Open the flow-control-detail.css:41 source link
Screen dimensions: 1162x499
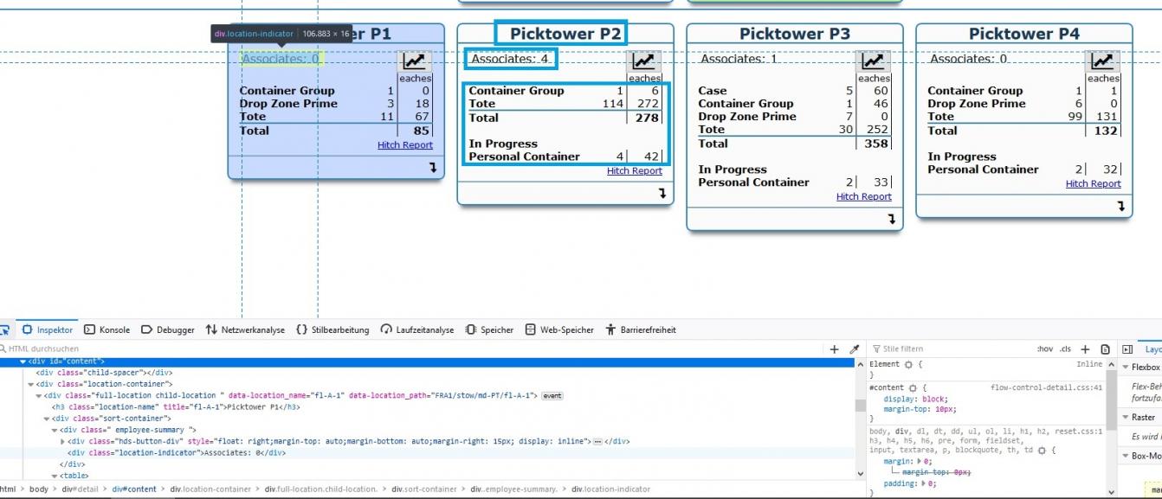click(x=1047, y=387)
